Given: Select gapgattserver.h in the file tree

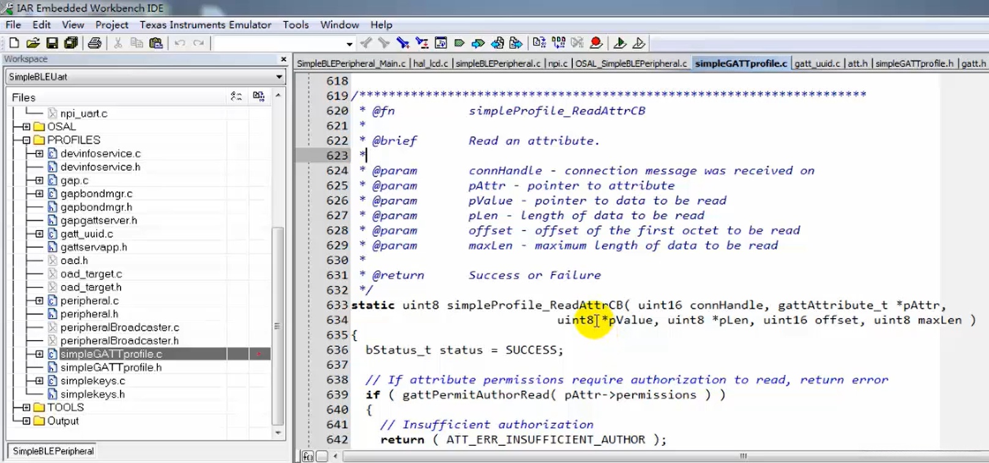Looking at the screenshot, I should [x=99, y=220].
